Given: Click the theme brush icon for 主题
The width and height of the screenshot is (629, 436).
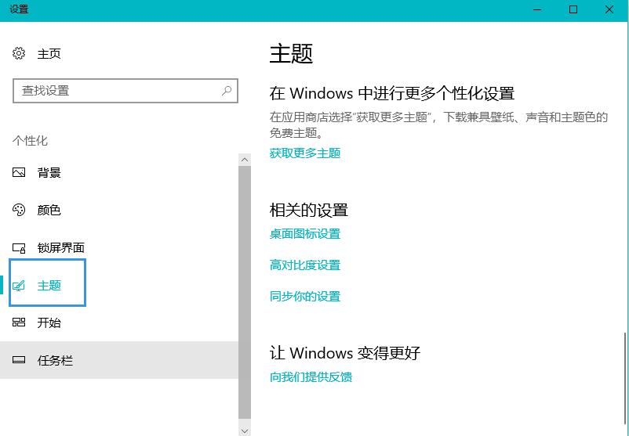Looking at the screenshot, I should [19, 286].
